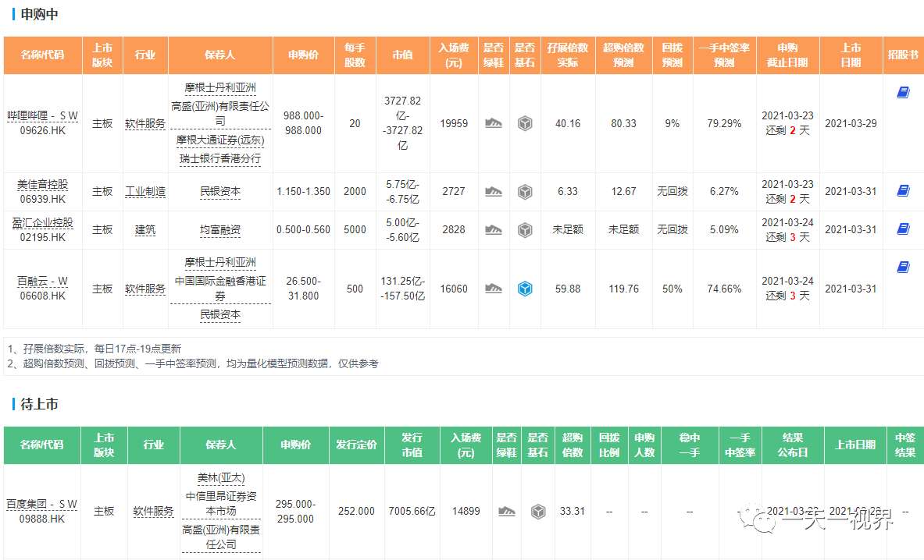The image size is (924, 560).
Task: Click 招股书 column header
Action: coord(903,55)
